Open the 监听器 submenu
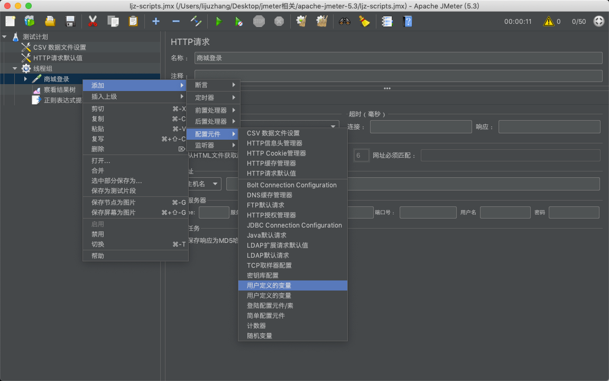This screenshot has height=381, width=609. 213,146
